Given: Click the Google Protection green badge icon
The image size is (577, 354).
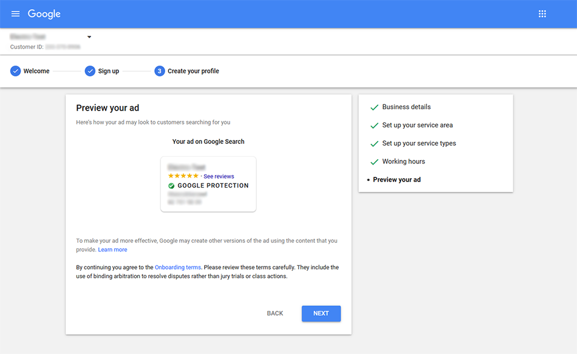Looking at the screenshot, I should point(171,186).
